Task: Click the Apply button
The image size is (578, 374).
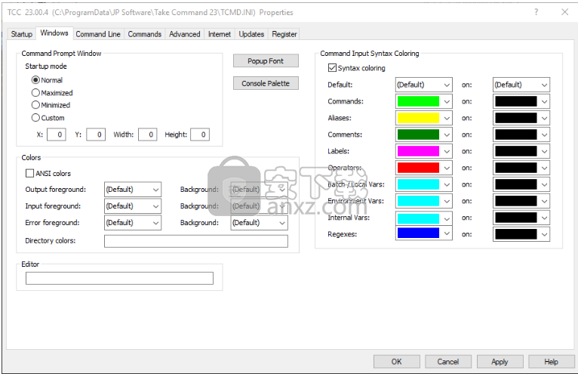Action: [x=500, y=361]
